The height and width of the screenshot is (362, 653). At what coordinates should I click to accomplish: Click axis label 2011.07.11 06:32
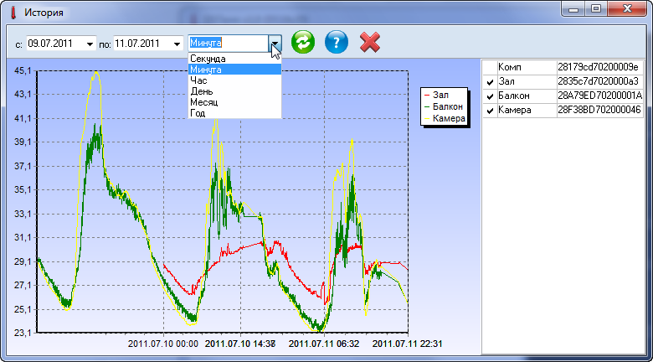click(324, 344)
